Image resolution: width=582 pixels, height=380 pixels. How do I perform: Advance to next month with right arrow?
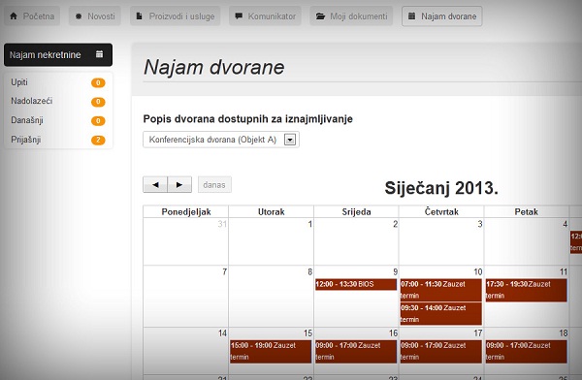point(179,184)
